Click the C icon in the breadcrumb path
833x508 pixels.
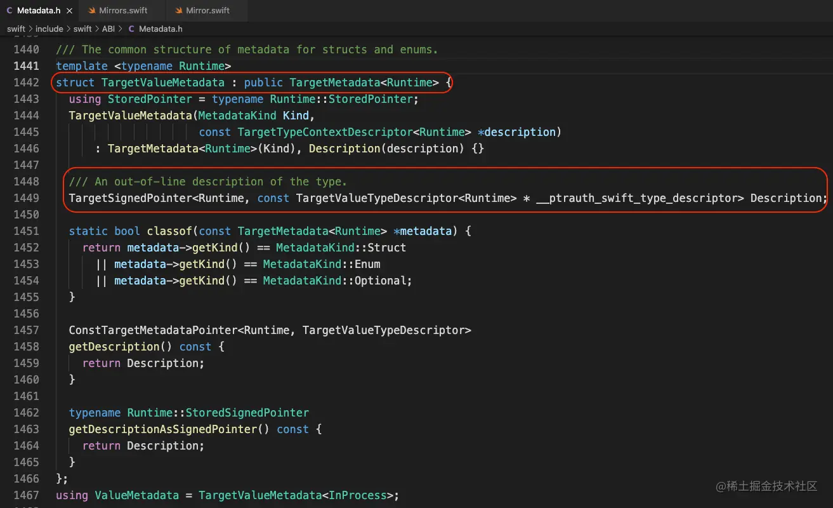tap(131, 29)
